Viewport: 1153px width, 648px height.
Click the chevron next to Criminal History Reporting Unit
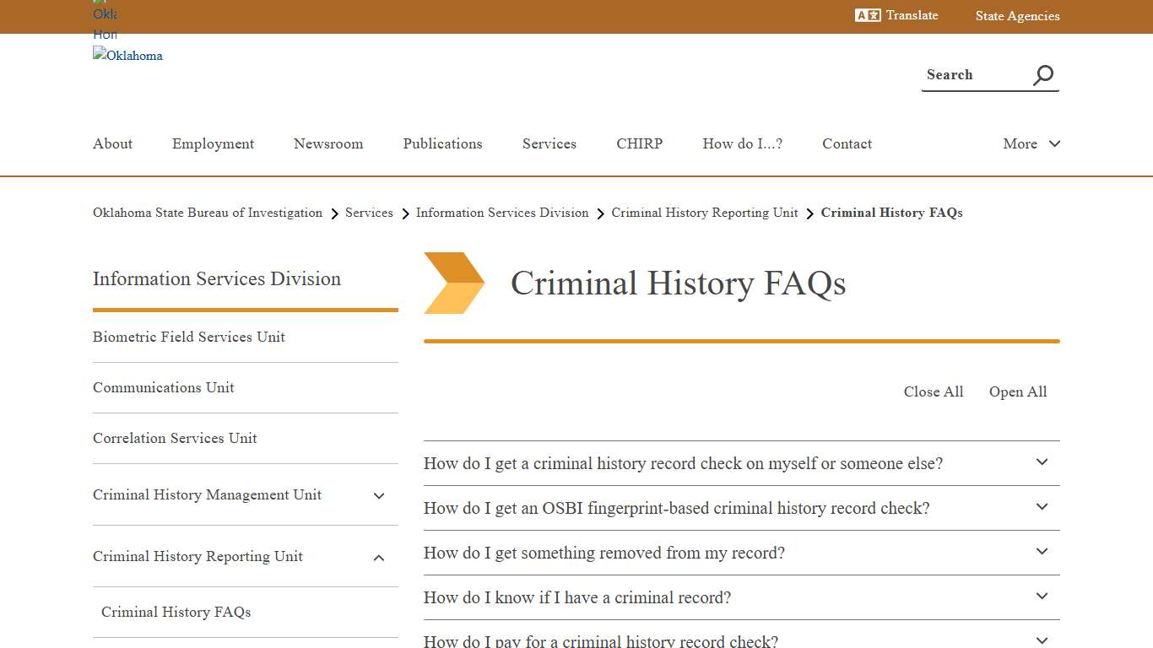pyautogui.click(x=378, y=558)
